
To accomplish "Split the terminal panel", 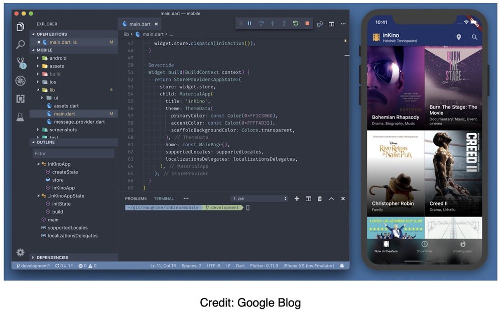I will 308,199.
